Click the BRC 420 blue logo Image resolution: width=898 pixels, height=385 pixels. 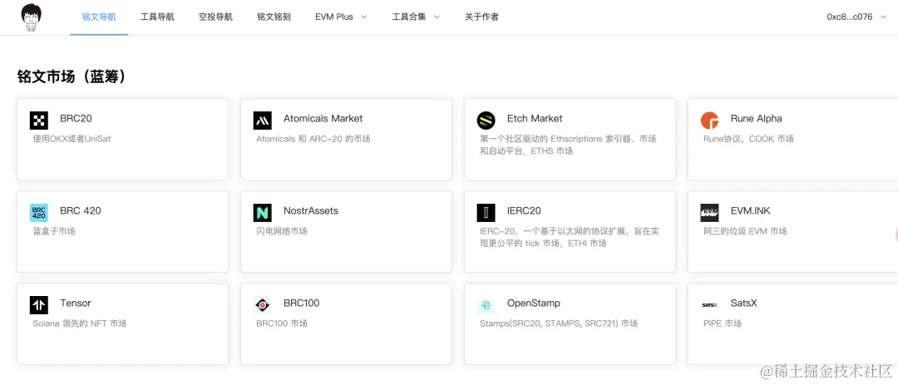tap(39, 213)
